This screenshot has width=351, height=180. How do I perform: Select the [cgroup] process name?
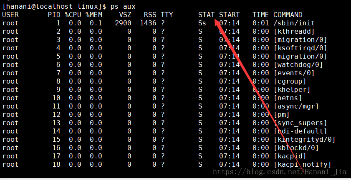pyautogui.click(x=290, y=81)
